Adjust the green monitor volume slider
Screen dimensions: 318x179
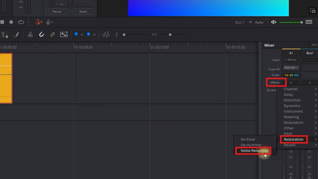coord(291,22)
